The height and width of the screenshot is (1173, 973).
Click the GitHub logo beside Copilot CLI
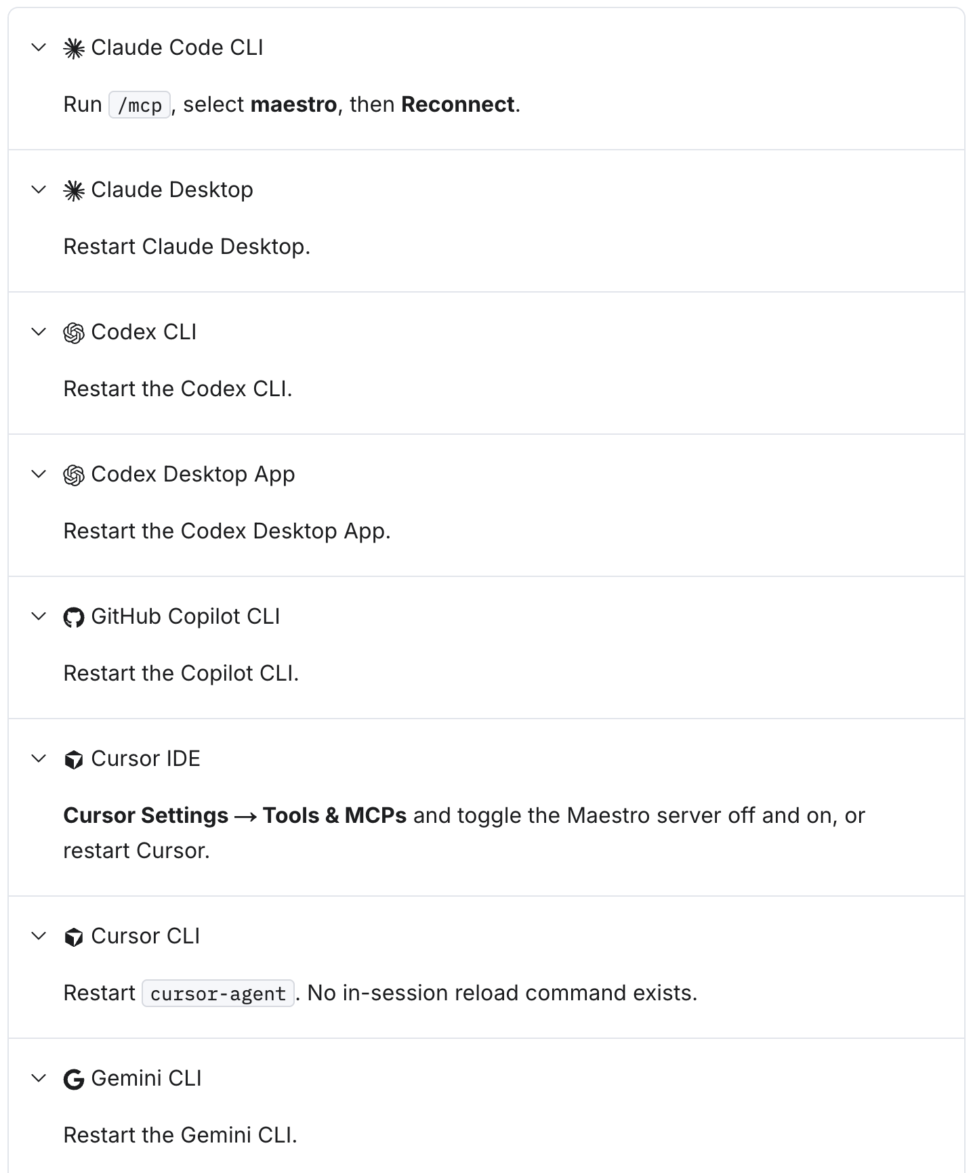click(74, 618)
